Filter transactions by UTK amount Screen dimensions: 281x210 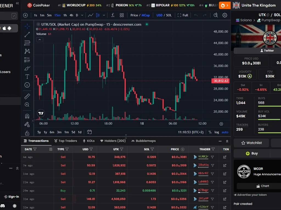[122, 149]
